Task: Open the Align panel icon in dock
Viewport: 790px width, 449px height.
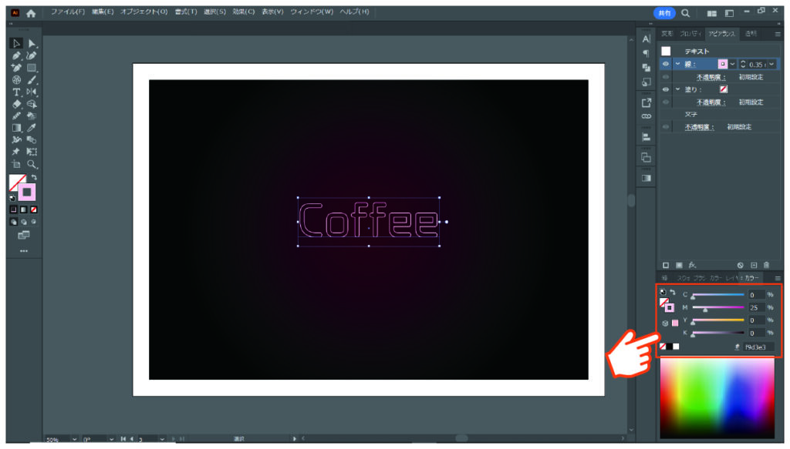Action: tap(647, 137)
